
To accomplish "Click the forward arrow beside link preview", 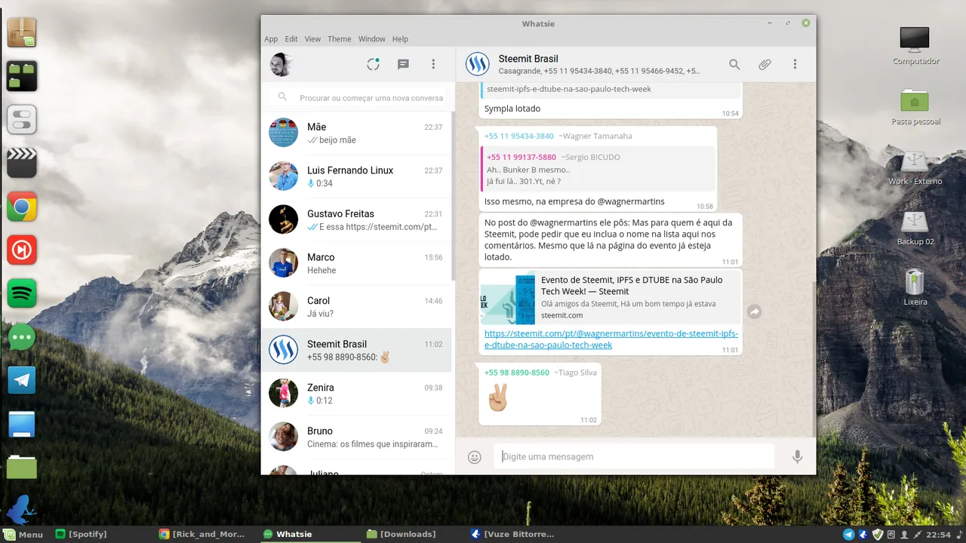I will point(754,311).
